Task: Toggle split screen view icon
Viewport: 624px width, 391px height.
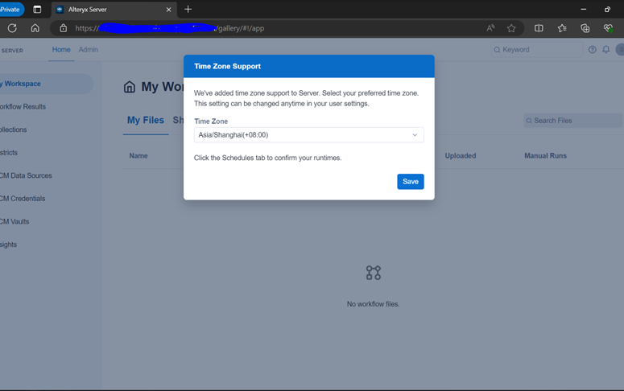Action: [539, 28]
